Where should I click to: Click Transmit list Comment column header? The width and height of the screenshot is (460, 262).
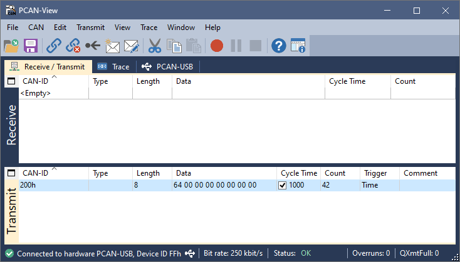[427, 173]
